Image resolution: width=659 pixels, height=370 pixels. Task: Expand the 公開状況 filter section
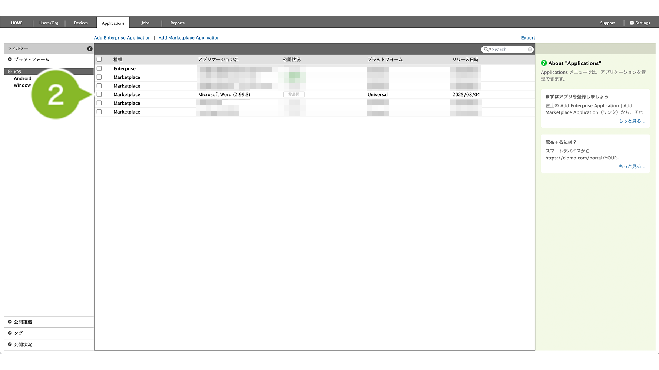tap(10, 344)
